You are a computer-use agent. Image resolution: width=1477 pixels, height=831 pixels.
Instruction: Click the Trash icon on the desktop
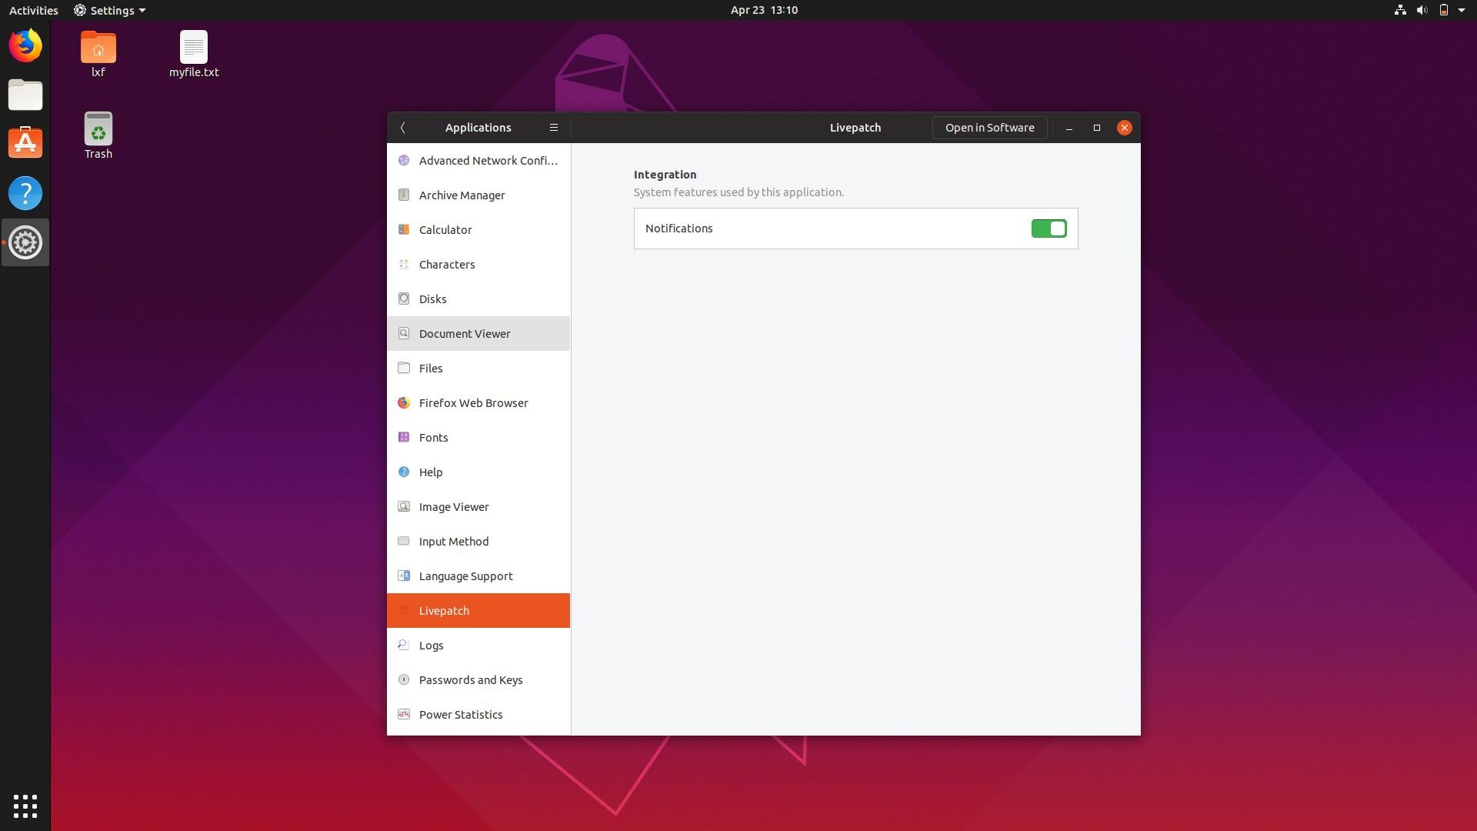[x=98, y=136]
